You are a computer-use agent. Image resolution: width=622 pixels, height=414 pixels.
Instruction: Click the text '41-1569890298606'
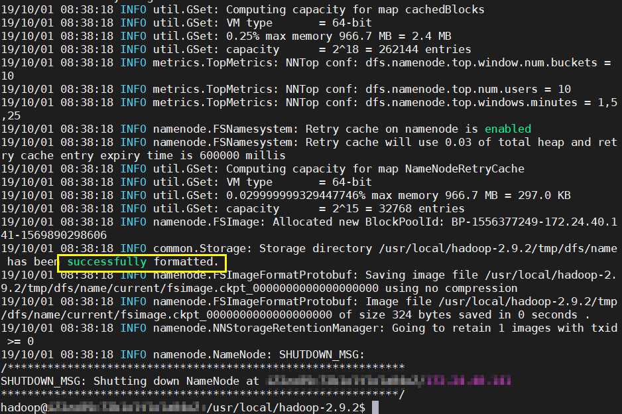tap(54, 236)
